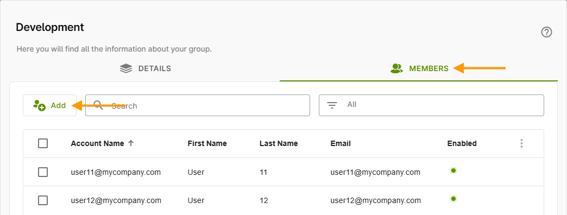
Task: Click account name user12@mycompany.com
Action: pos(116,200)
